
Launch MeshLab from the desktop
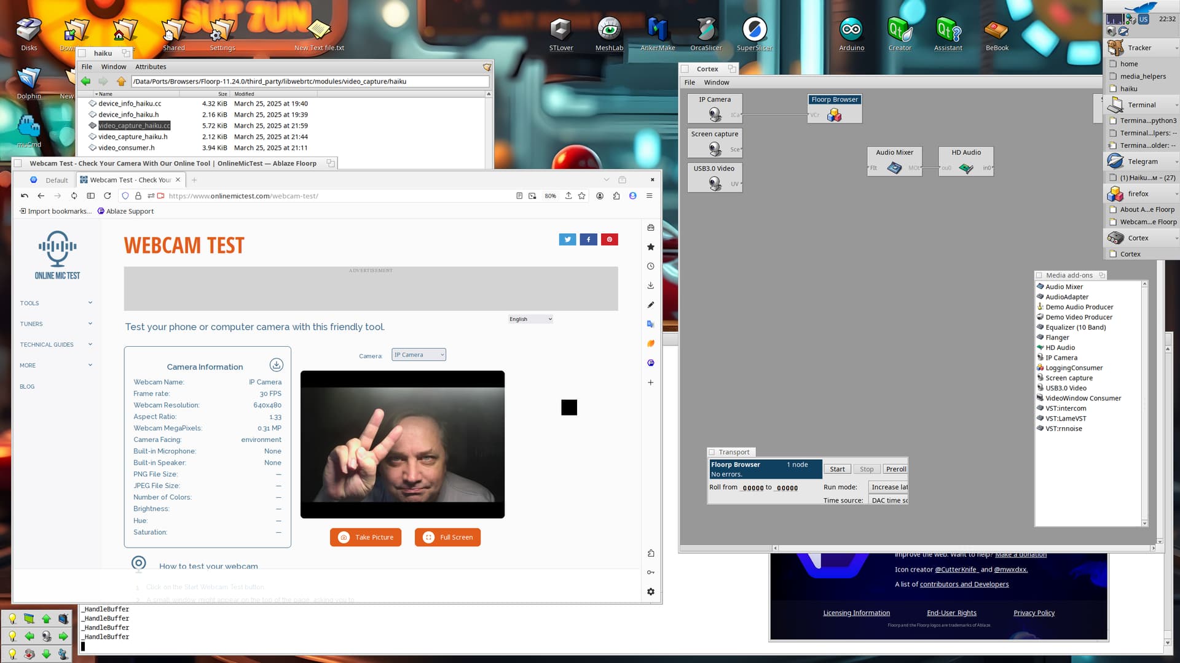point(609,34)
